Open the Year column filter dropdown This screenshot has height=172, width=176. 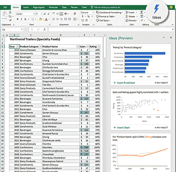(x=18, y=46)
